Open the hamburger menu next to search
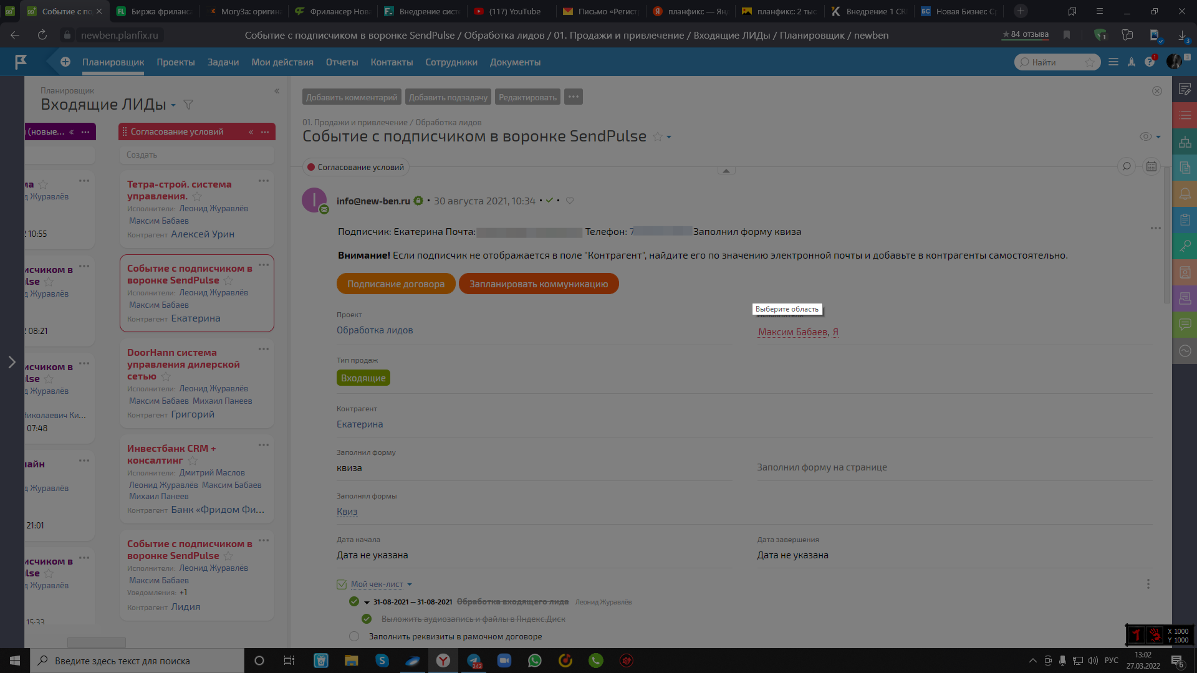The height and width of the screenshot is (673, 1197). pos(1113,62)
